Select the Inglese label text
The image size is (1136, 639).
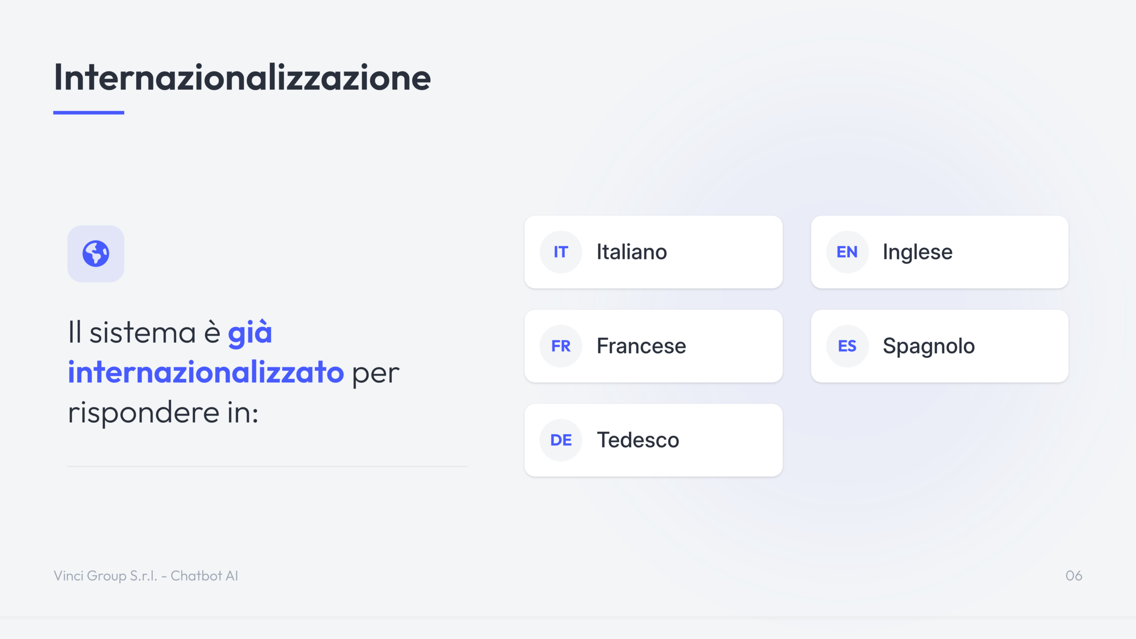click(x=918, y=252)
